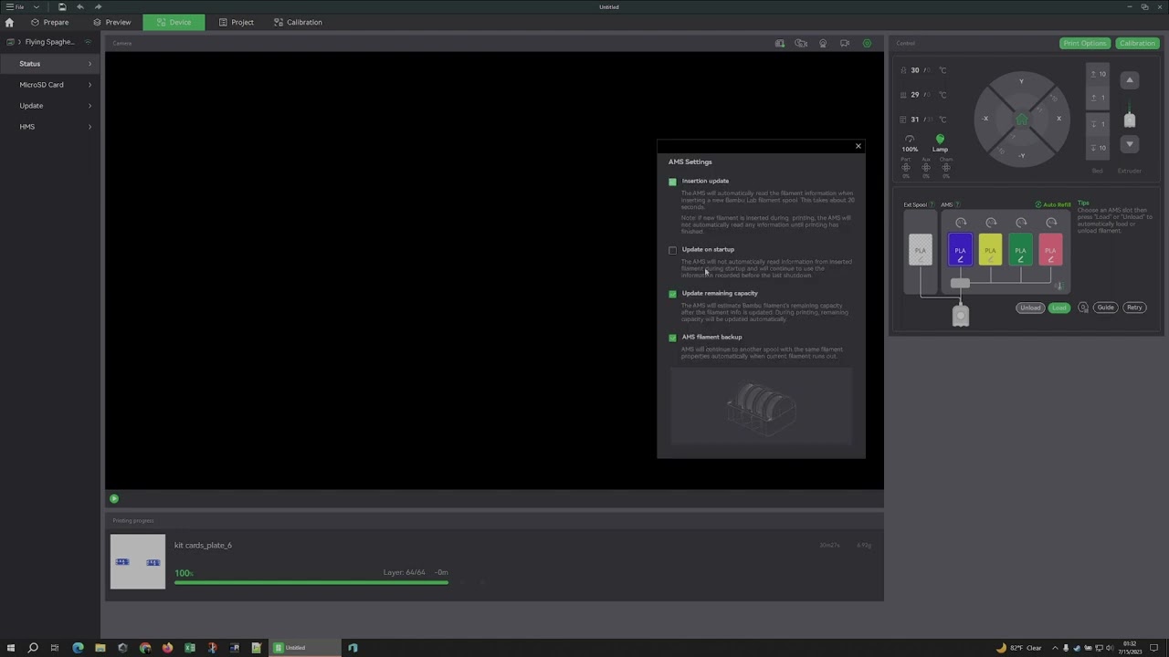This screenshot has width=1169, height=657.
Task: Click the kit cards_plate_6 print thumbnail
Action: pyautogui.click(x=138, y=561)
